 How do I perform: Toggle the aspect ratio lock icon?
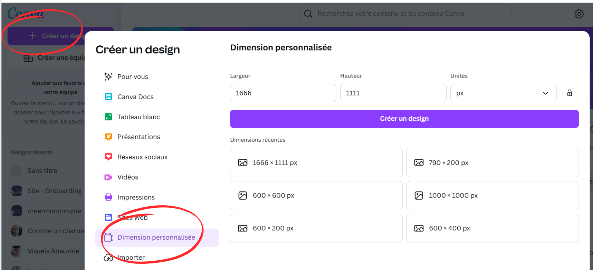tap(569, 93)
